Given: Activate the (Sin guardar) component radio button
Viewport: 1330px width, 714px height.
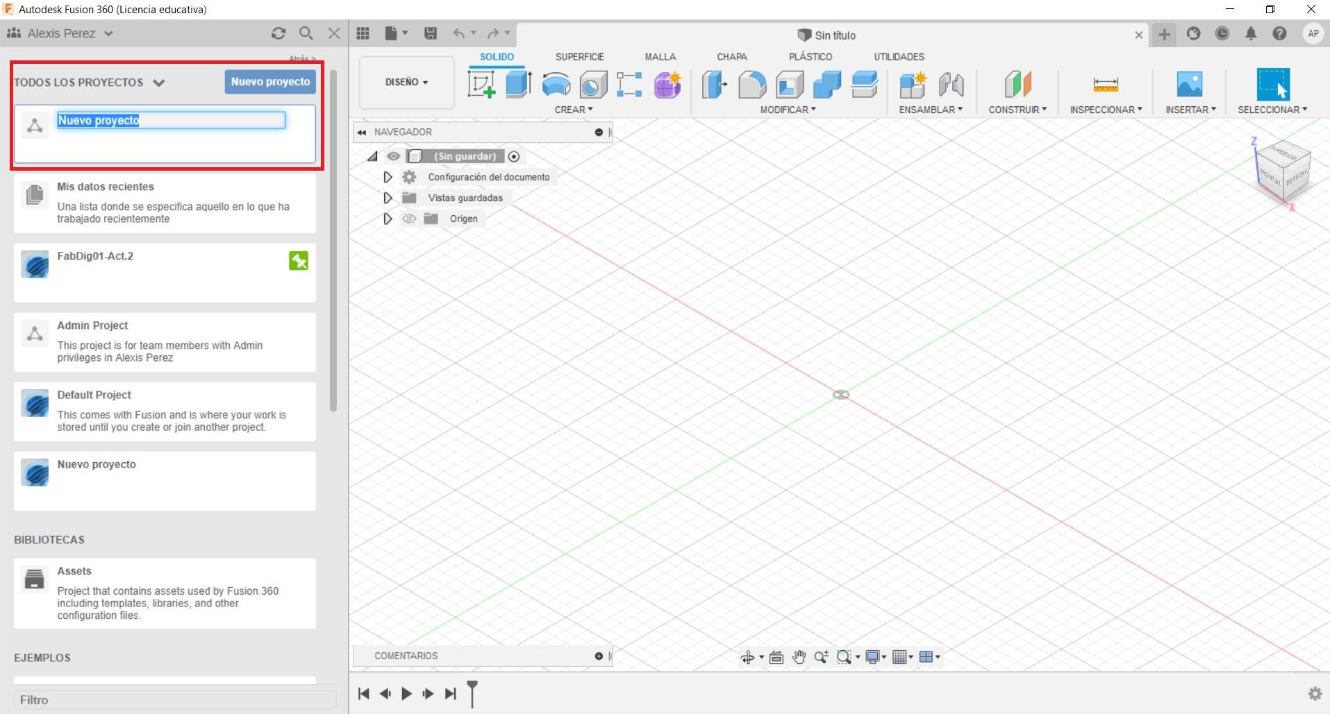Looking at the screenshot, I should [514, 157].
